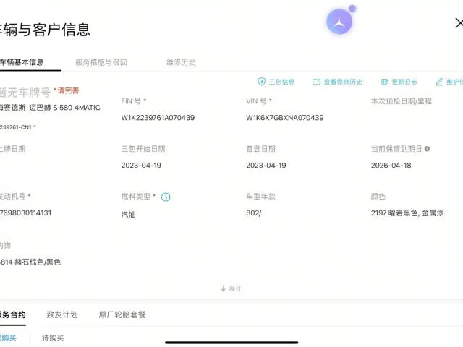Open the 已购买 sub-tab

tap(8, 338)
